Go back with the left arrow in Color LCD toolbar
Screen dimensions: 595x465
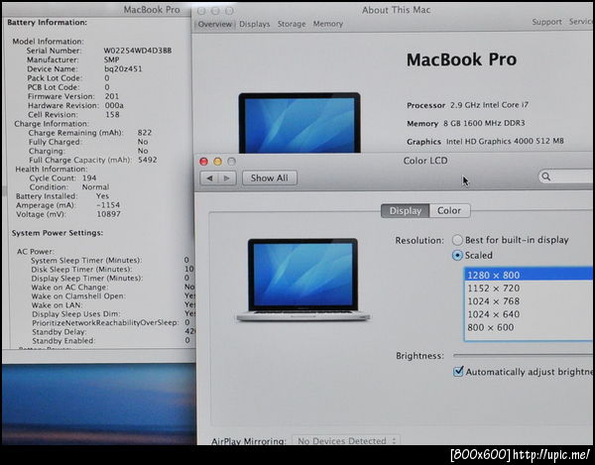click(x=209, y=178)
